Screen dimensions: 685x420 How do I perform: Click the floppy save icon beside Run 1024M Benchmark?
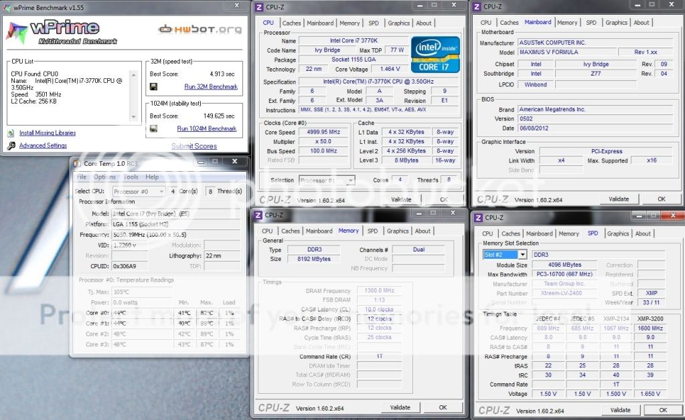tap(154, 128)
